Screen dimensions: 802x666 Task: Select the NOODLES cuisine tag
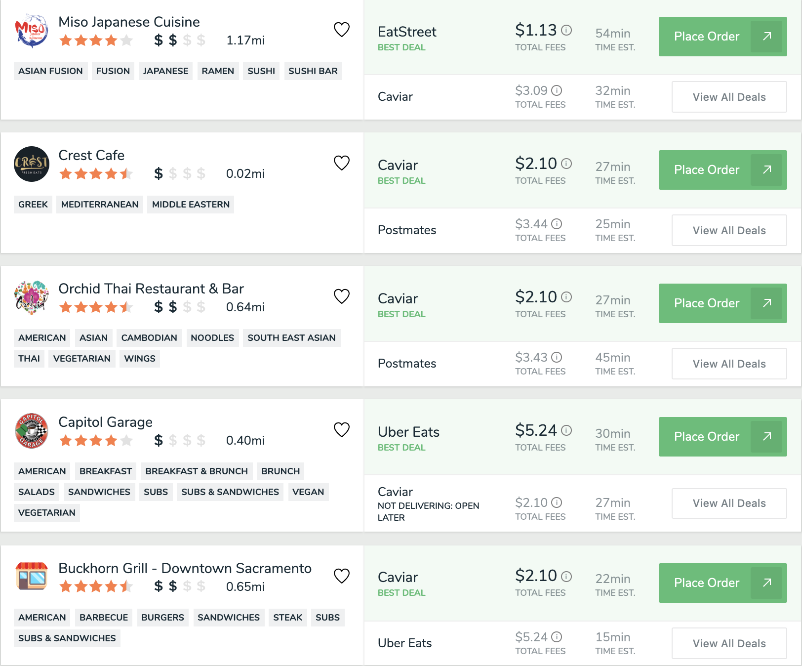pyautogui.click(x=212, y=338)
